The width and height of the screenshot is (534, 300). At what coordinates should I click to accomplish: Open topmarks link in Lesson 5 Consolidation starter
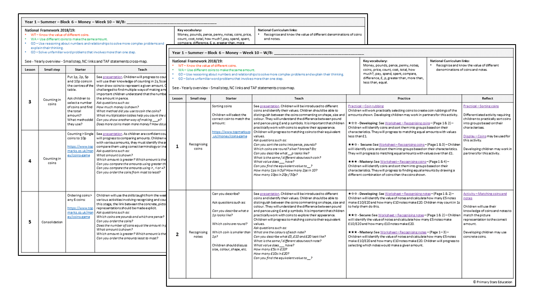tap(81, 212)
